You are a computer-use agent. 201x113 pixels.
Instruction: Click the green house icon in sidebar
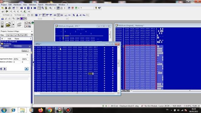(33, 23)
